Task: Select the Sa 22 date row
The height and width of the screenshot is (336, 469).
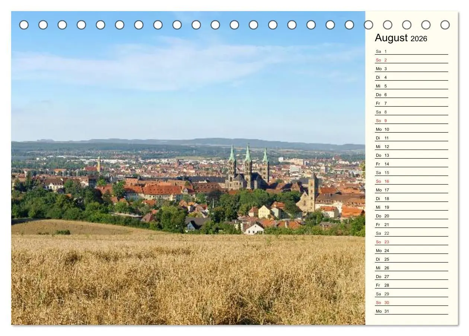Action: pos(411,233)
